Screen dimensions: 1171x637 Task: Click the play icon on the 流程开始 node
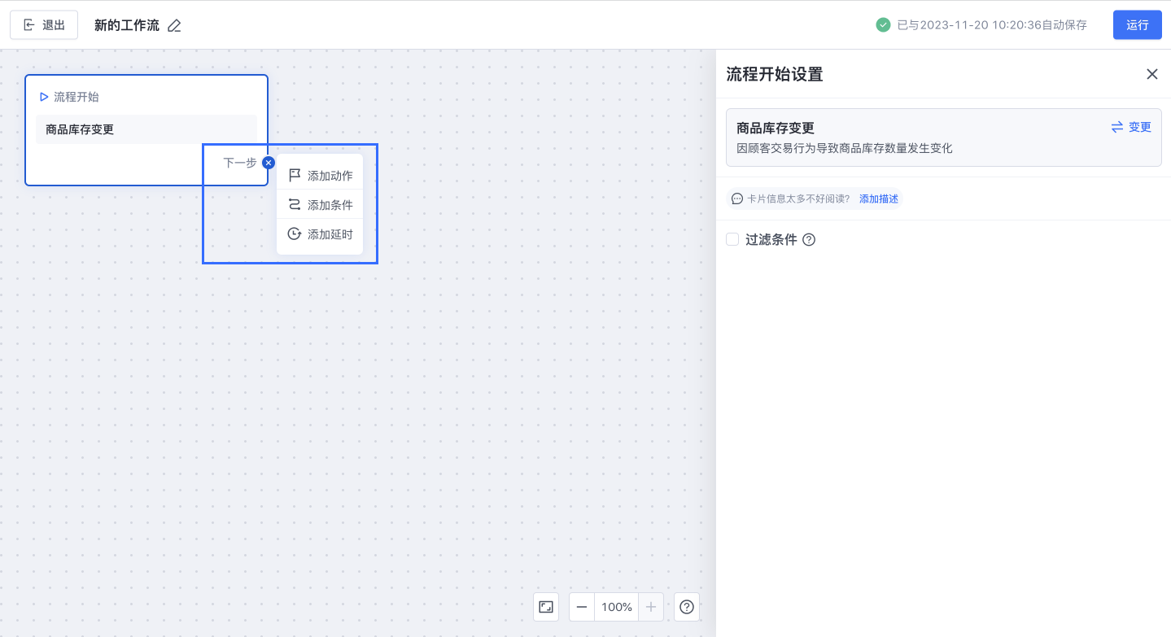44,97
